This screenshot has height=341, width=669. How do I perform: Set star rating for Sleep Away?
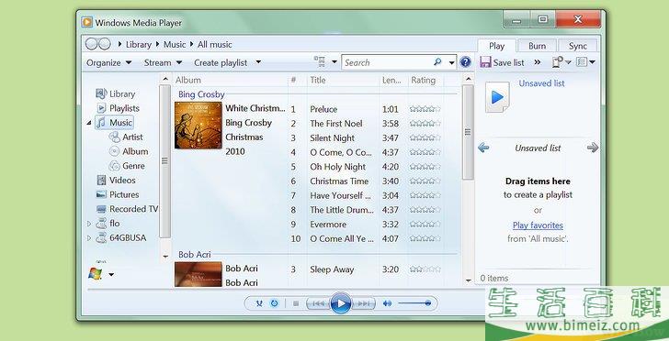point(425,269)
